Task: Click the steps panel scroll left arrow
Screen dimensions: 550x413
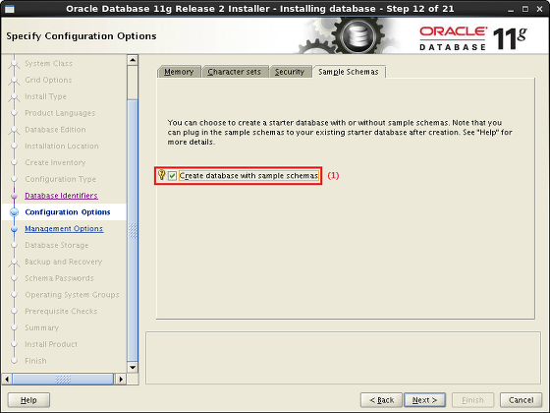Action: point(7,379)
